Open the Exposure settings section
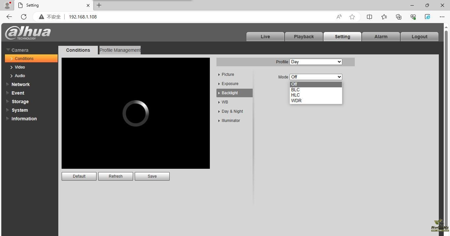Screen dimensions: 450x236 (x=230, y=84)
